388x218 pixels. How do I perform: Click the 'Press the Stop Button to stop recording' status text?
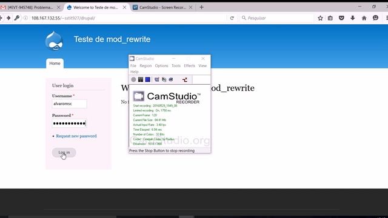162,151
